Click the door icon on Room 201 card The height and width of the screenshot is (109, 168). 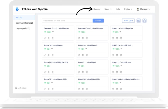click(83, 55)
